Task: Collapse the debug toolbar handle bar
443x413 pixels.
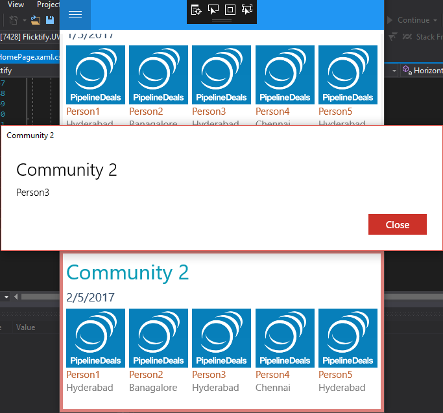Action: coord(222,21)
